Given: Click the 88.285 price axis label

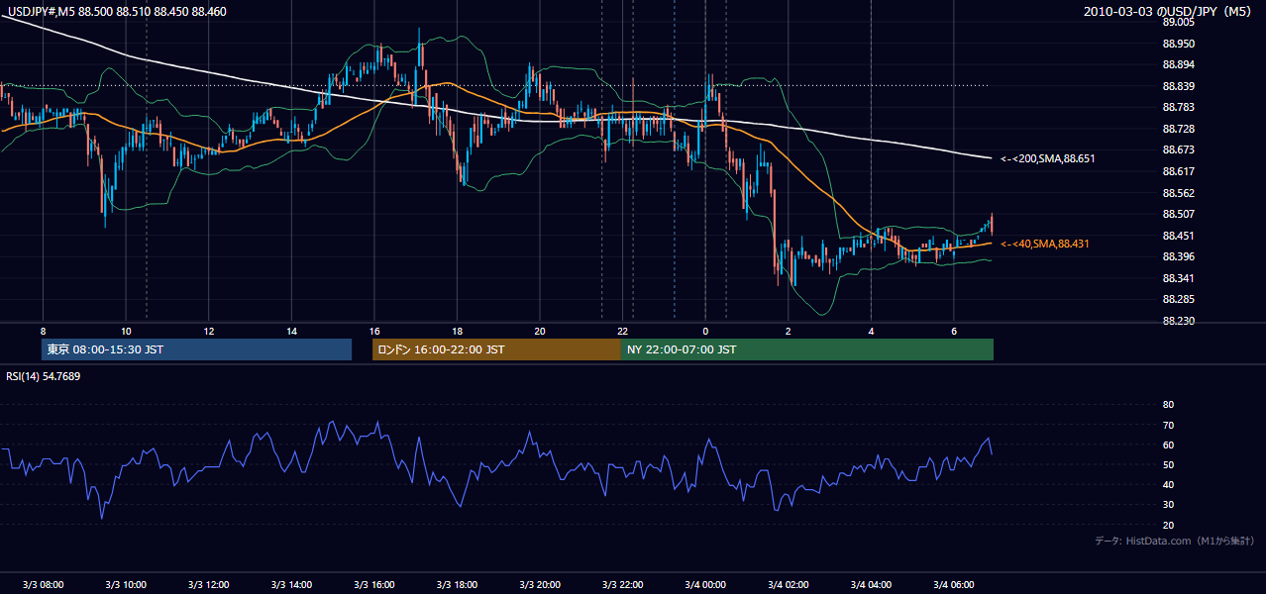Looking at the screenshot, I should pyautogui.click(x=1179, y=299).
